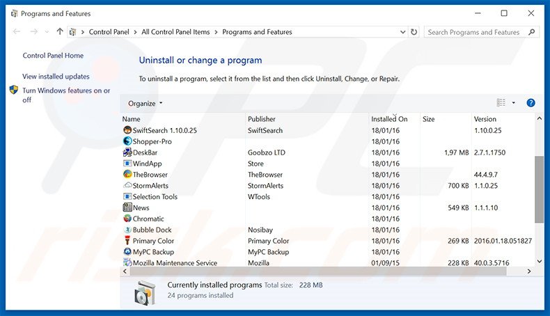Click the horizontal scrollbar right arrow
The image size is (550, 316).
pos(529,271)
